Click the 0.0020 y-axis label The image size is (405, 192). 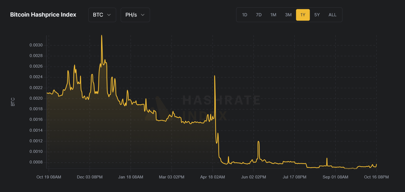tap(36, 98)
